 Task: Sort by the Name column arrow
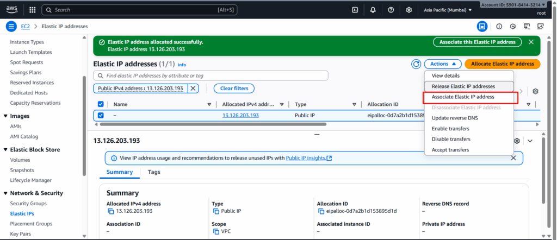click(209, 104)
